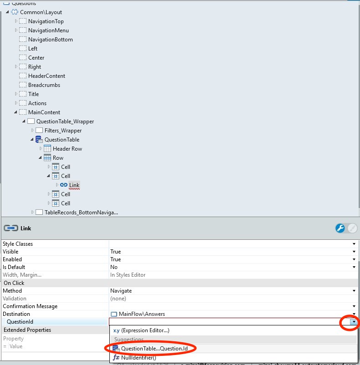The height and width of the screenshot is (365, 360).
Task: Expand the Header Row node
Action: pos(41,148)
